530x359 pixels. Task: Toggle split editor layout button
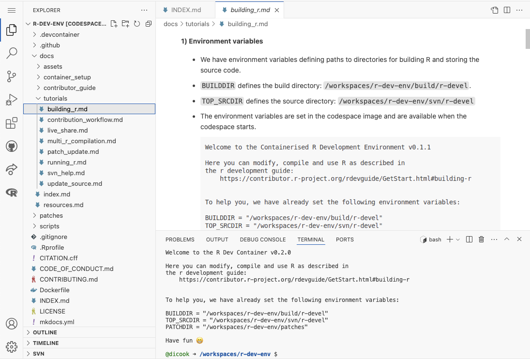click(507, 10)
